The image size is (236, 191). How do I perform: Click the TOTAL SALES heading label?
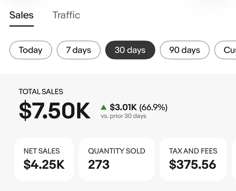click(41, 92)
